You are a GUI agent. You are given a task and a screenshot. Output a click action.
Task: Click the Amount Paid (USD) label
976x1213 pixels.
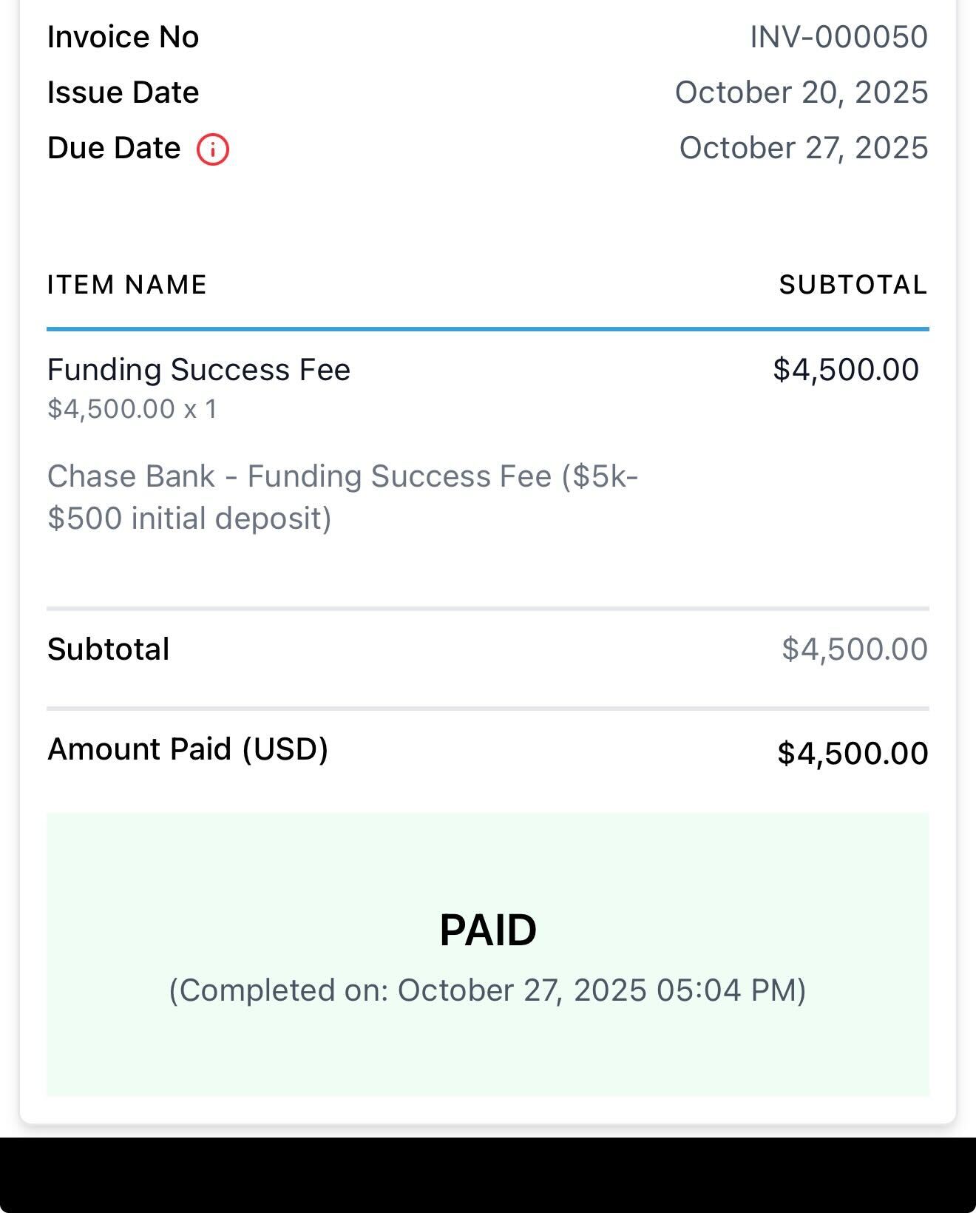pos(188,749)
